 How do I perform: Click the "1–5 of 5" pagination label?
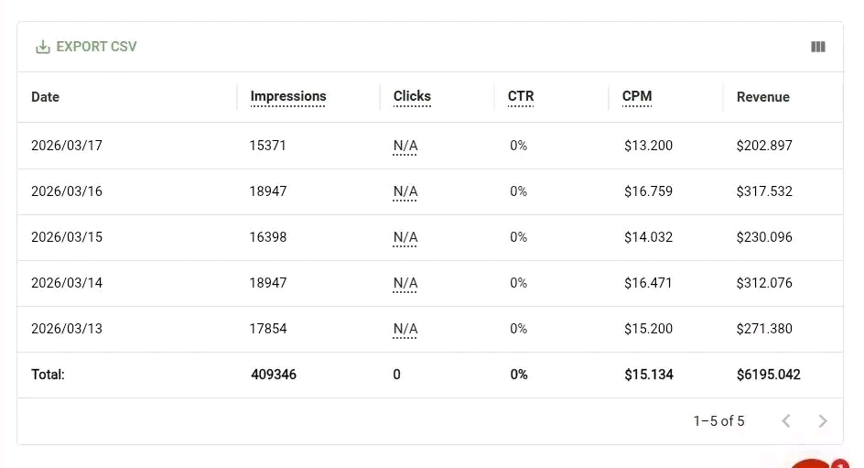click(x=718, y=421)
